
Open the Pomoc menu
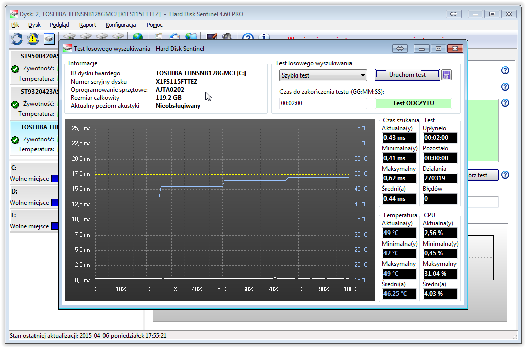154,25
